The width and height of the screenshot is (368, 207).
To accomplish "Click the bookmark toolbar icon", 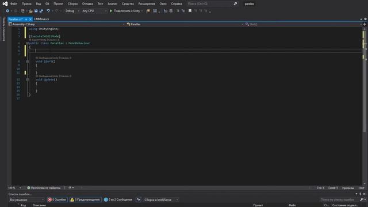I will coord(190,11).
